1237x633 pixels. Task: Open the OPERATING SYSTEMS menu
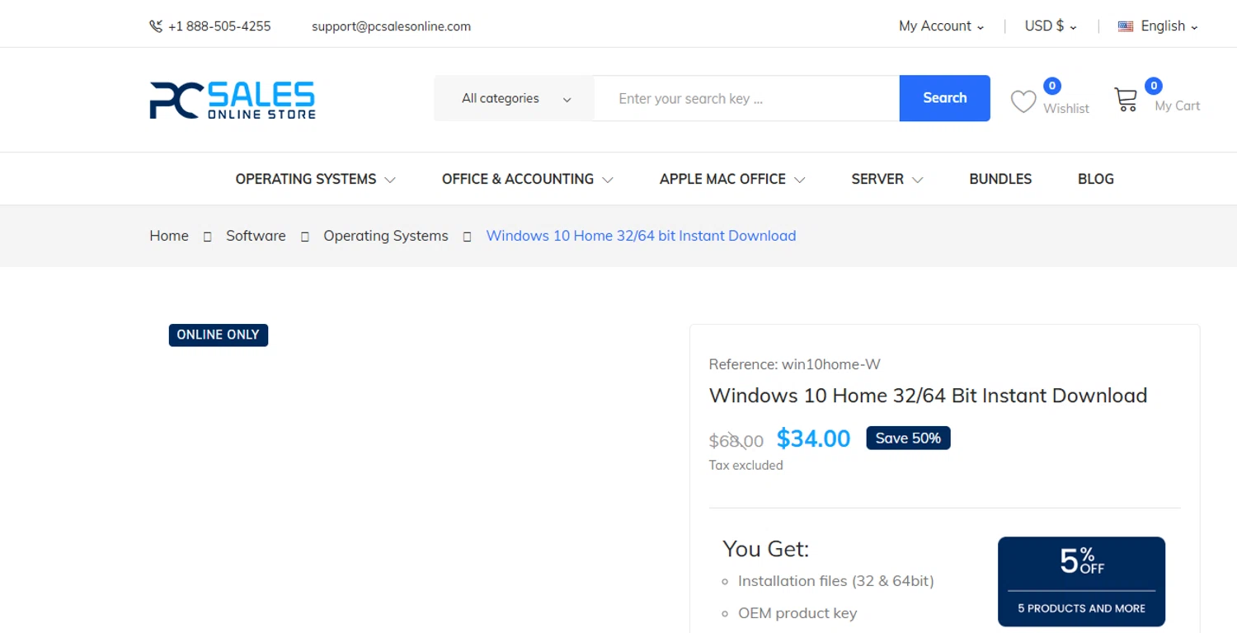[306, 179]
